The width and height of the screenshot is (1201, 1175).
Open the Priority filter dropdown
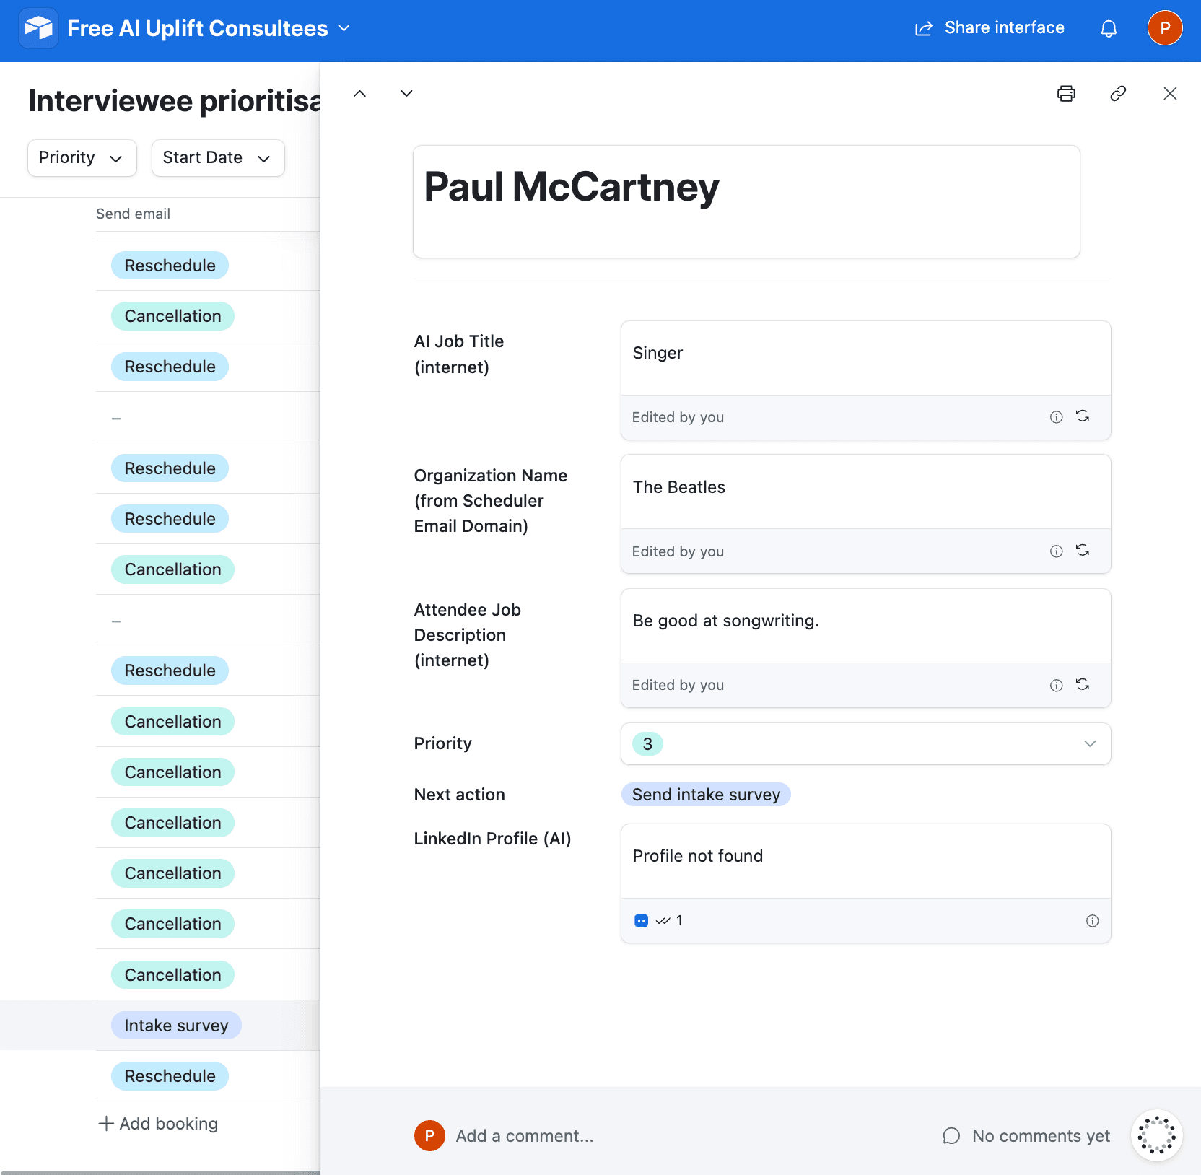(82, 157)
